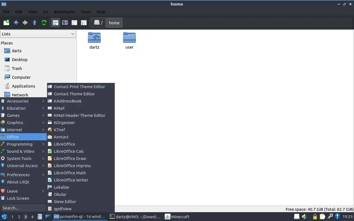Open the Go menu
Viewport: 354px width, 221px height.
tap(46, 12)
